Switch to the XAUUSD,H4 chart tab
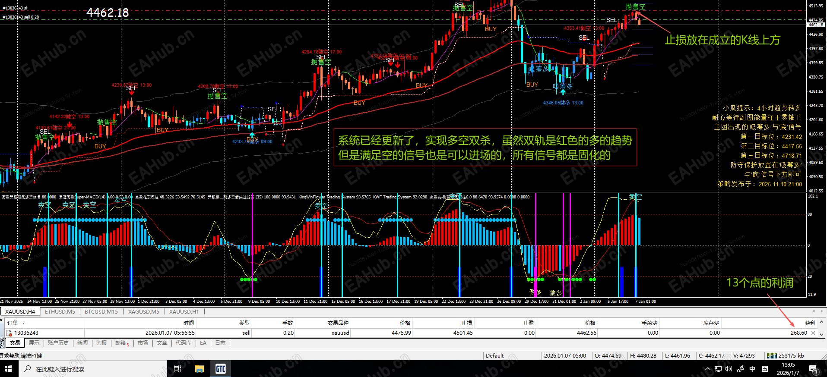Screen dimensions: 827x377 tap(20, 311)
